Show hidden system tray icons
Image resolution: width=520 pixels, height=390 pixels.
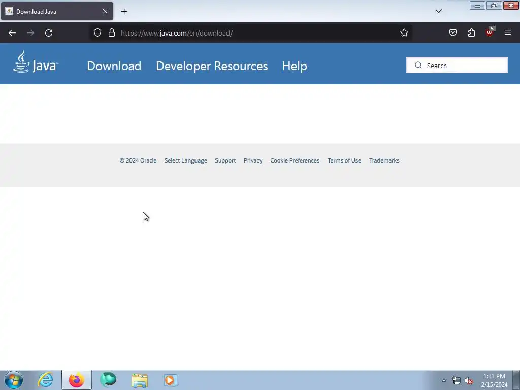pos(444,380)
